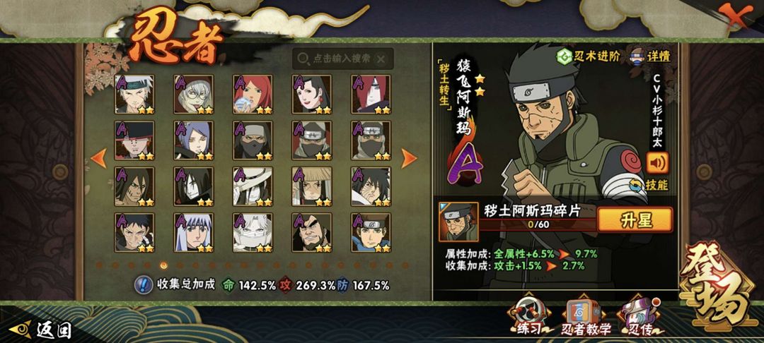
Task: Open the 练习 practice mode icon
Action: tap(528, 316)
